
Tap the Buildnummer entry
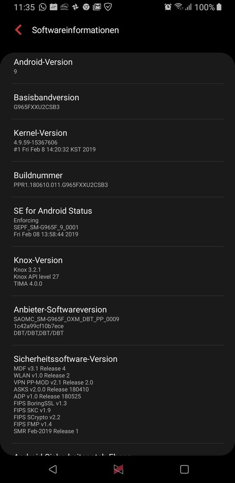coord(117,180)
